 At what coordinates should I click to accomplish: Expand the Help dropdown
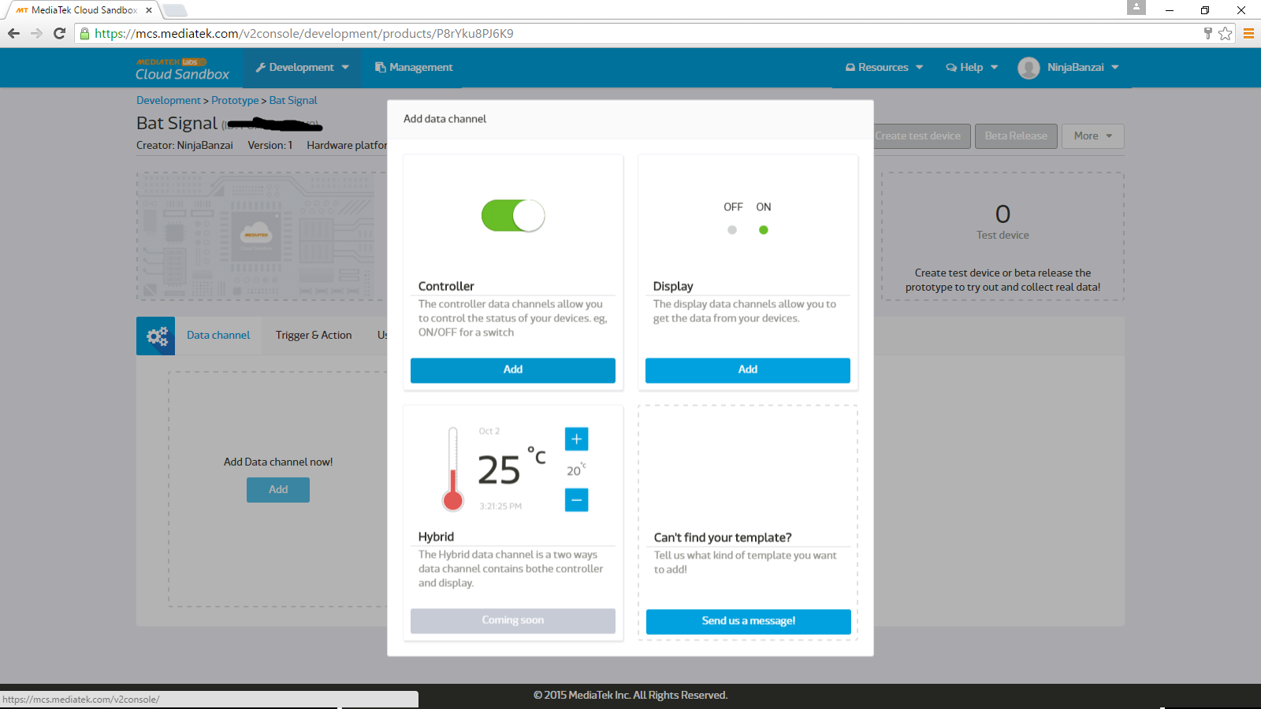(x=972, y=68)
